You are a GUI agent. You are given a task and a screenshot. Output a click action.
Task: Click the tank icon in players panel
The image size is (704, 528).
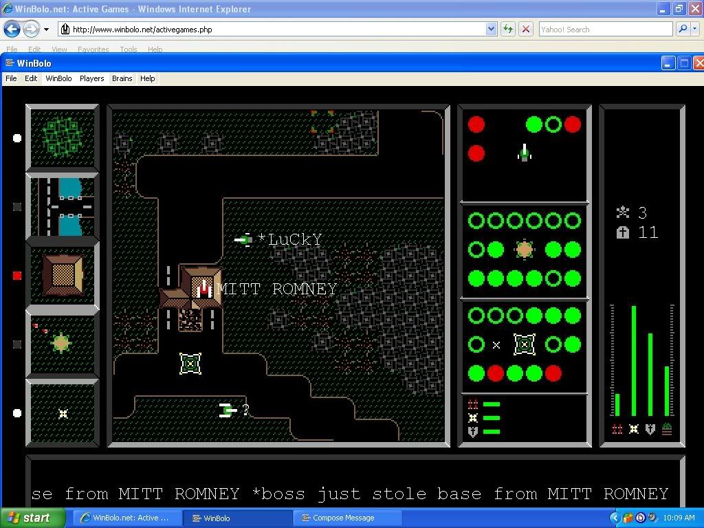(524, 153)
